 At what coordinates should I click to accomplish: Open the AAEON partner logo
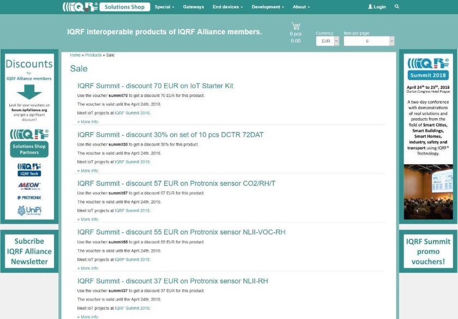pyautogui.click(x=29, y=186)
